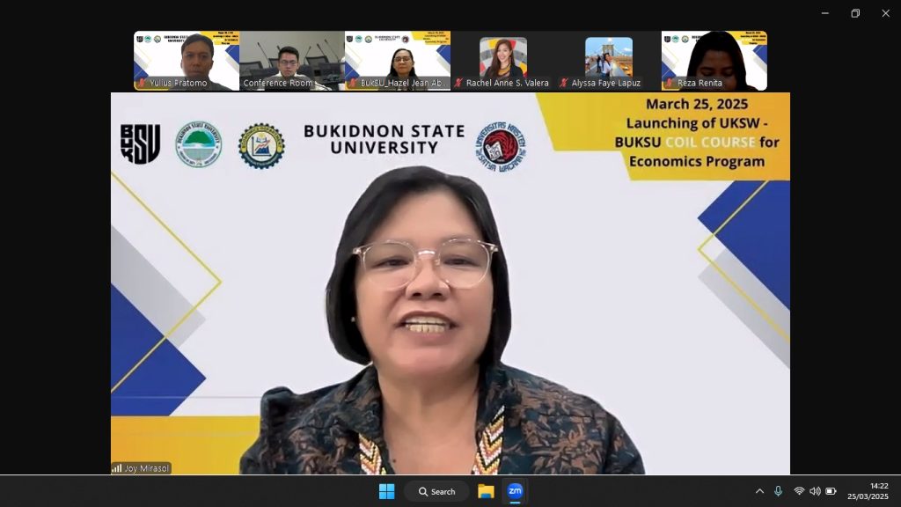This screenshot has height=507, width=901.
Task: Select BukSU_Hazel Jean's video thumbnail
Action: (x=398, y=61)
